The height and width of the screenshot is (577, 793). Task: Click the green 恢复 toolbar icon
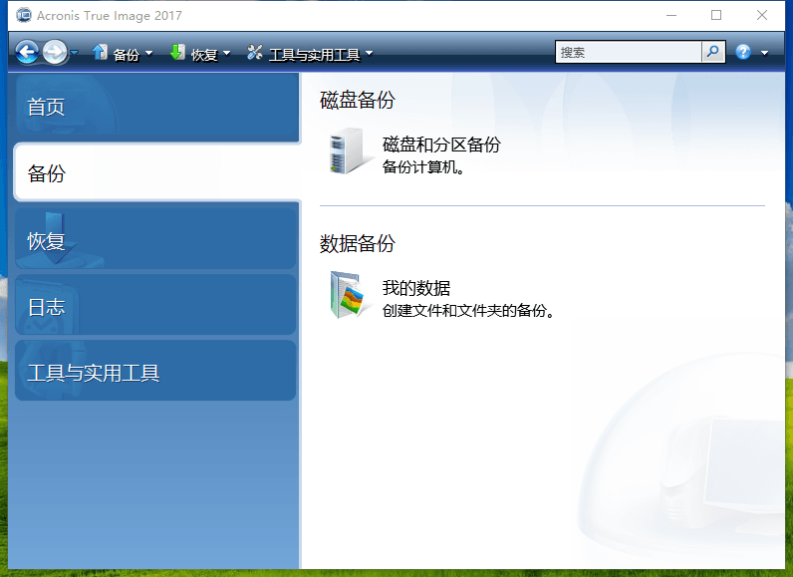point(177,52)
